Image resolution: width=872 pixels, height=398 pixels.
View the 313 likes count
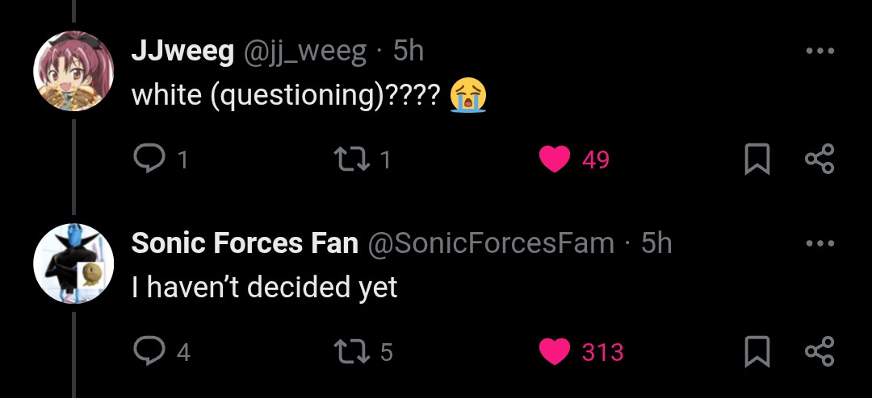(x=603, y=353)
